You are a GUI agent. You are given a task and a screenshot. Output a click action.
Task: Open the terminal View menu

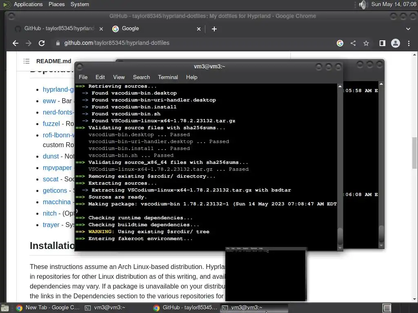pos(119,77)
